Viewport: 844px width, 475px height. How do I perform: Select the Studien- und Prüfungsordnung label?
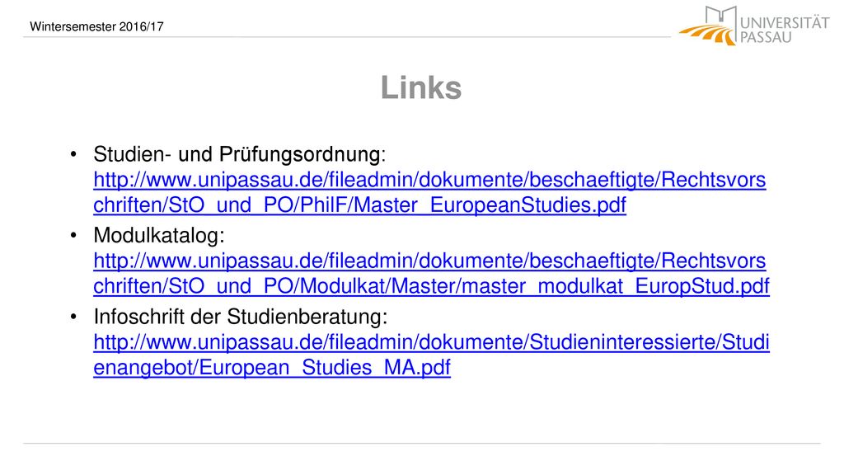pos(240,154)
